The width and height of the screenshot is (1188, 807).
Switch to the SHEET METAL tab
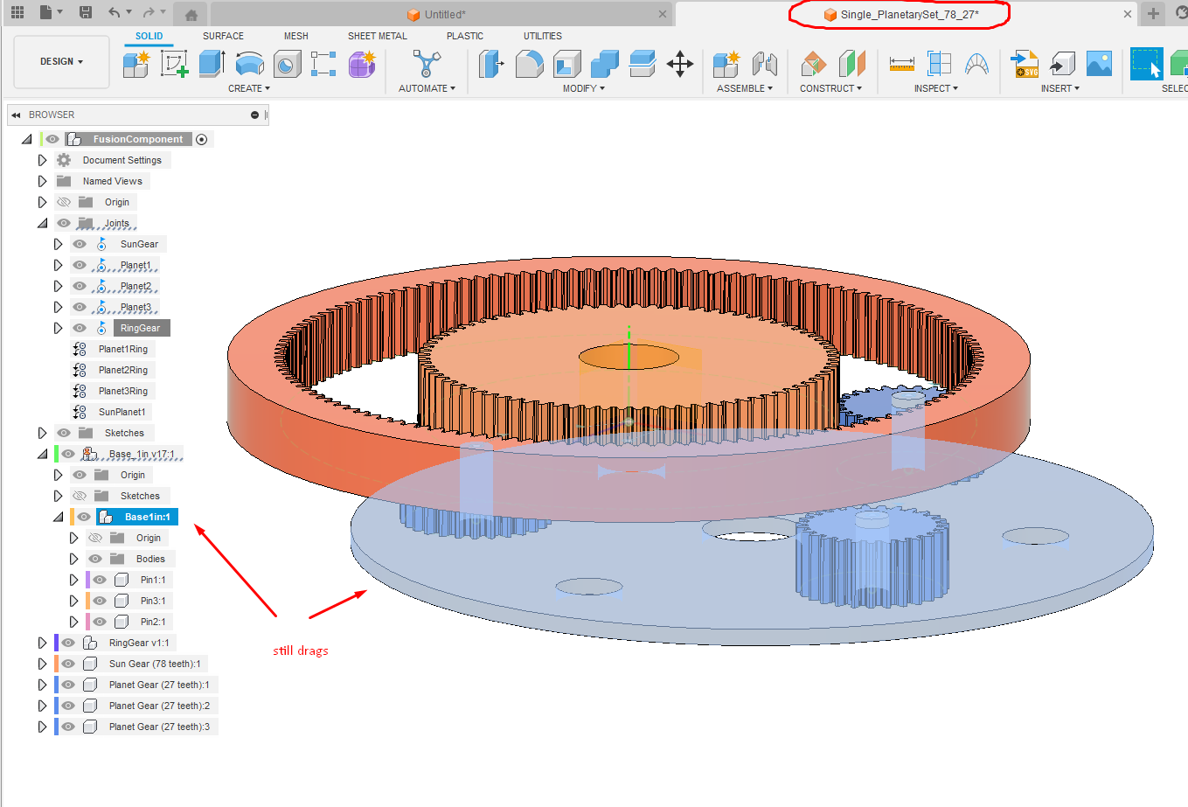click(378, 36)
